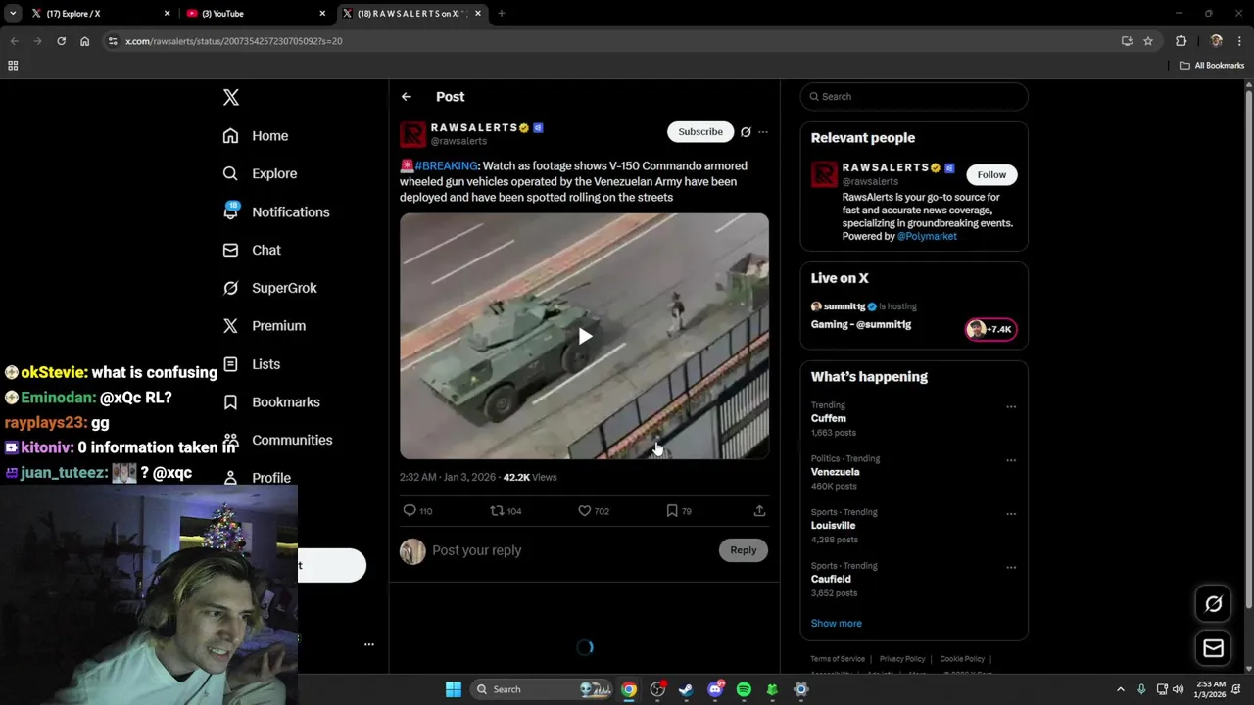Viewport: 1254px width, 705px height.
Task: Open Home from the sidebar
Action: [256, 136]
